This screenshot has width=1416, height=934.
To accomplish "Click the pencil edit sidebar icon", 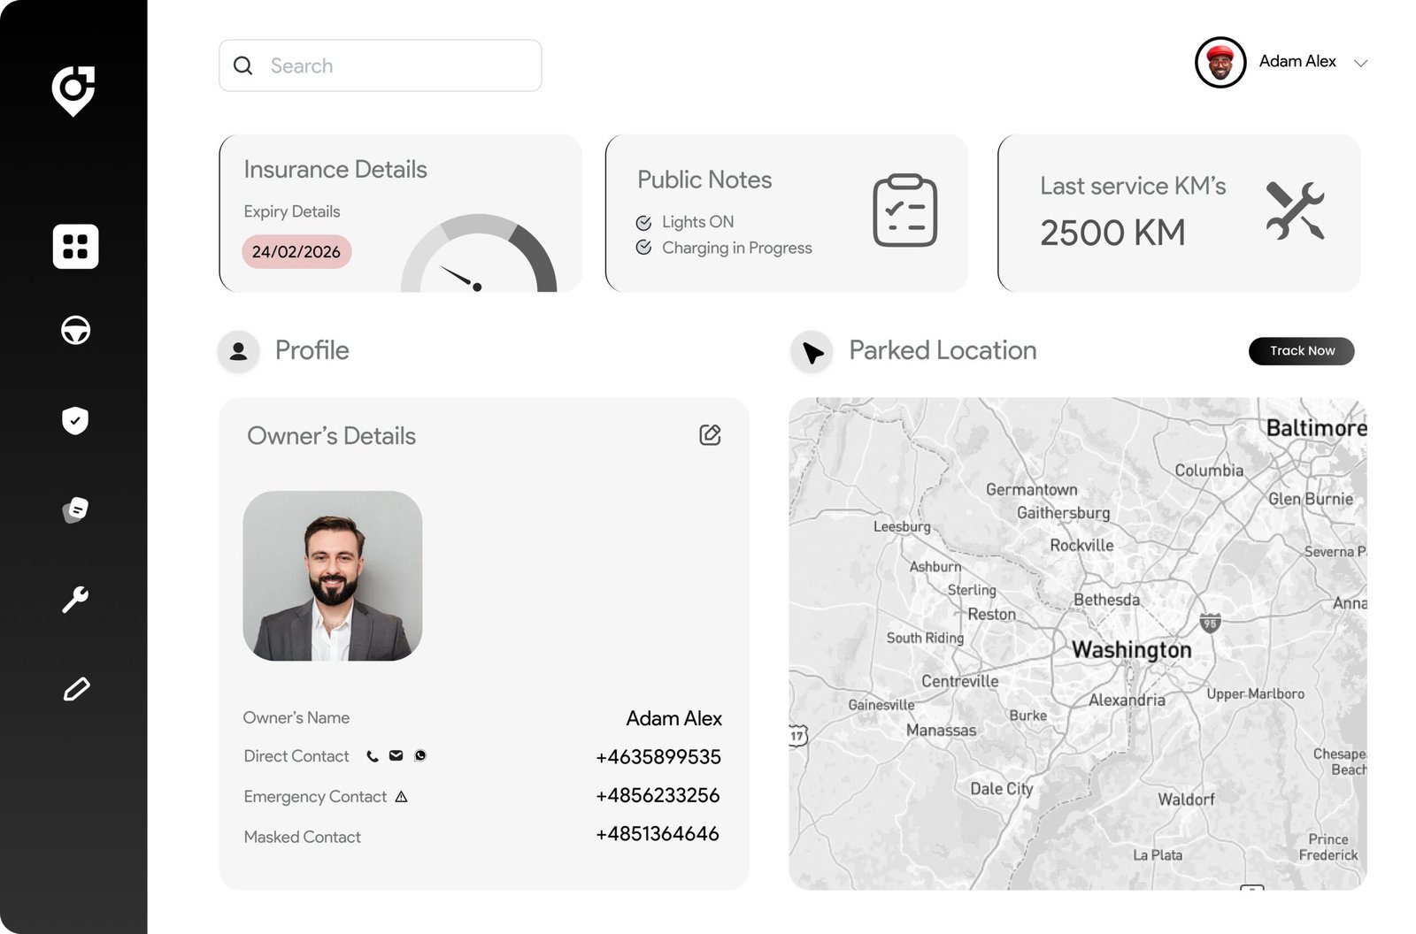I will pyautogui.click(x=76, y=689).
